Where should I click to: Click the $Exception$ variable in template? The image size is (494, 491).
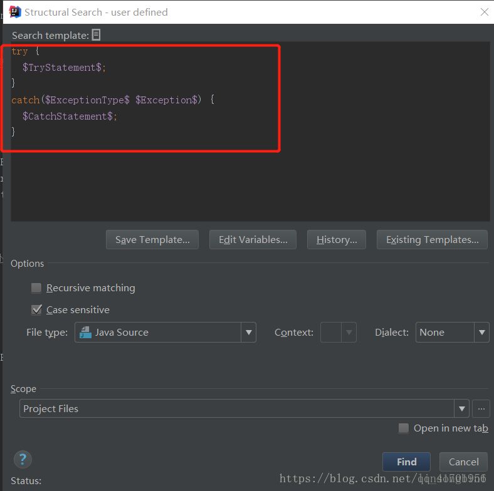pos(166,100)
